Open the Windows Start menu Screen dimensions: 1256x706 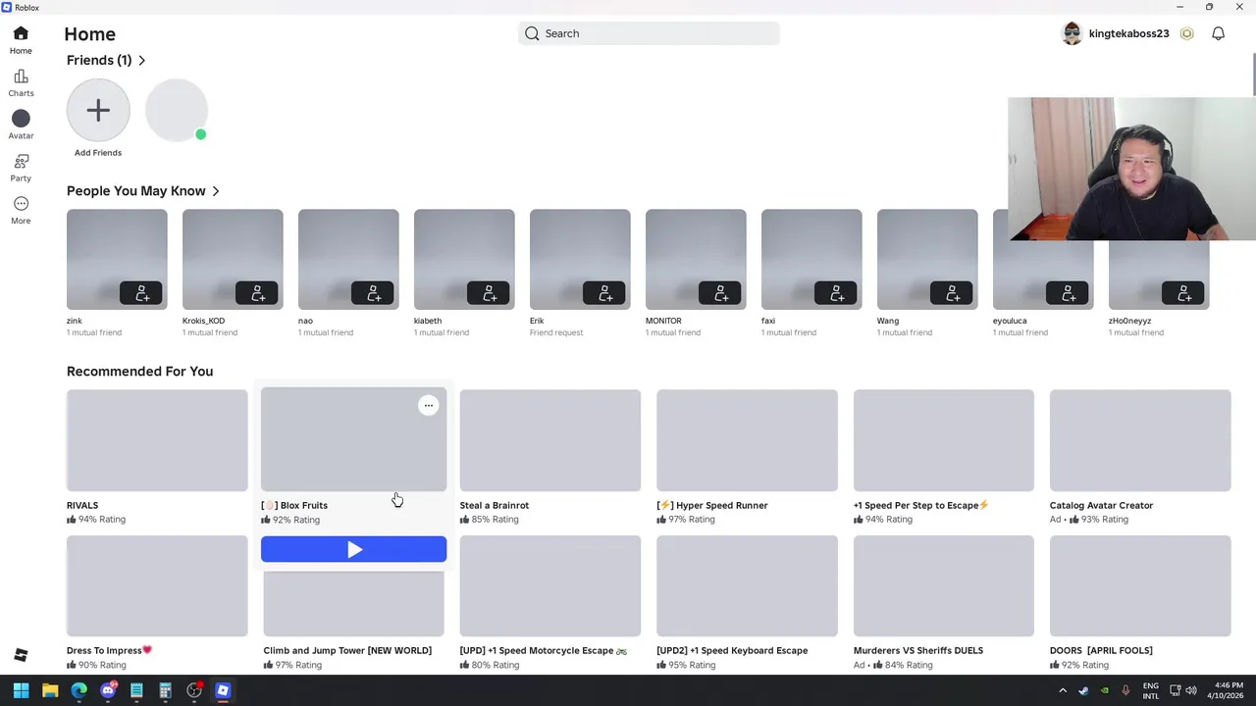pyautogui.click(x=21, y=690)
